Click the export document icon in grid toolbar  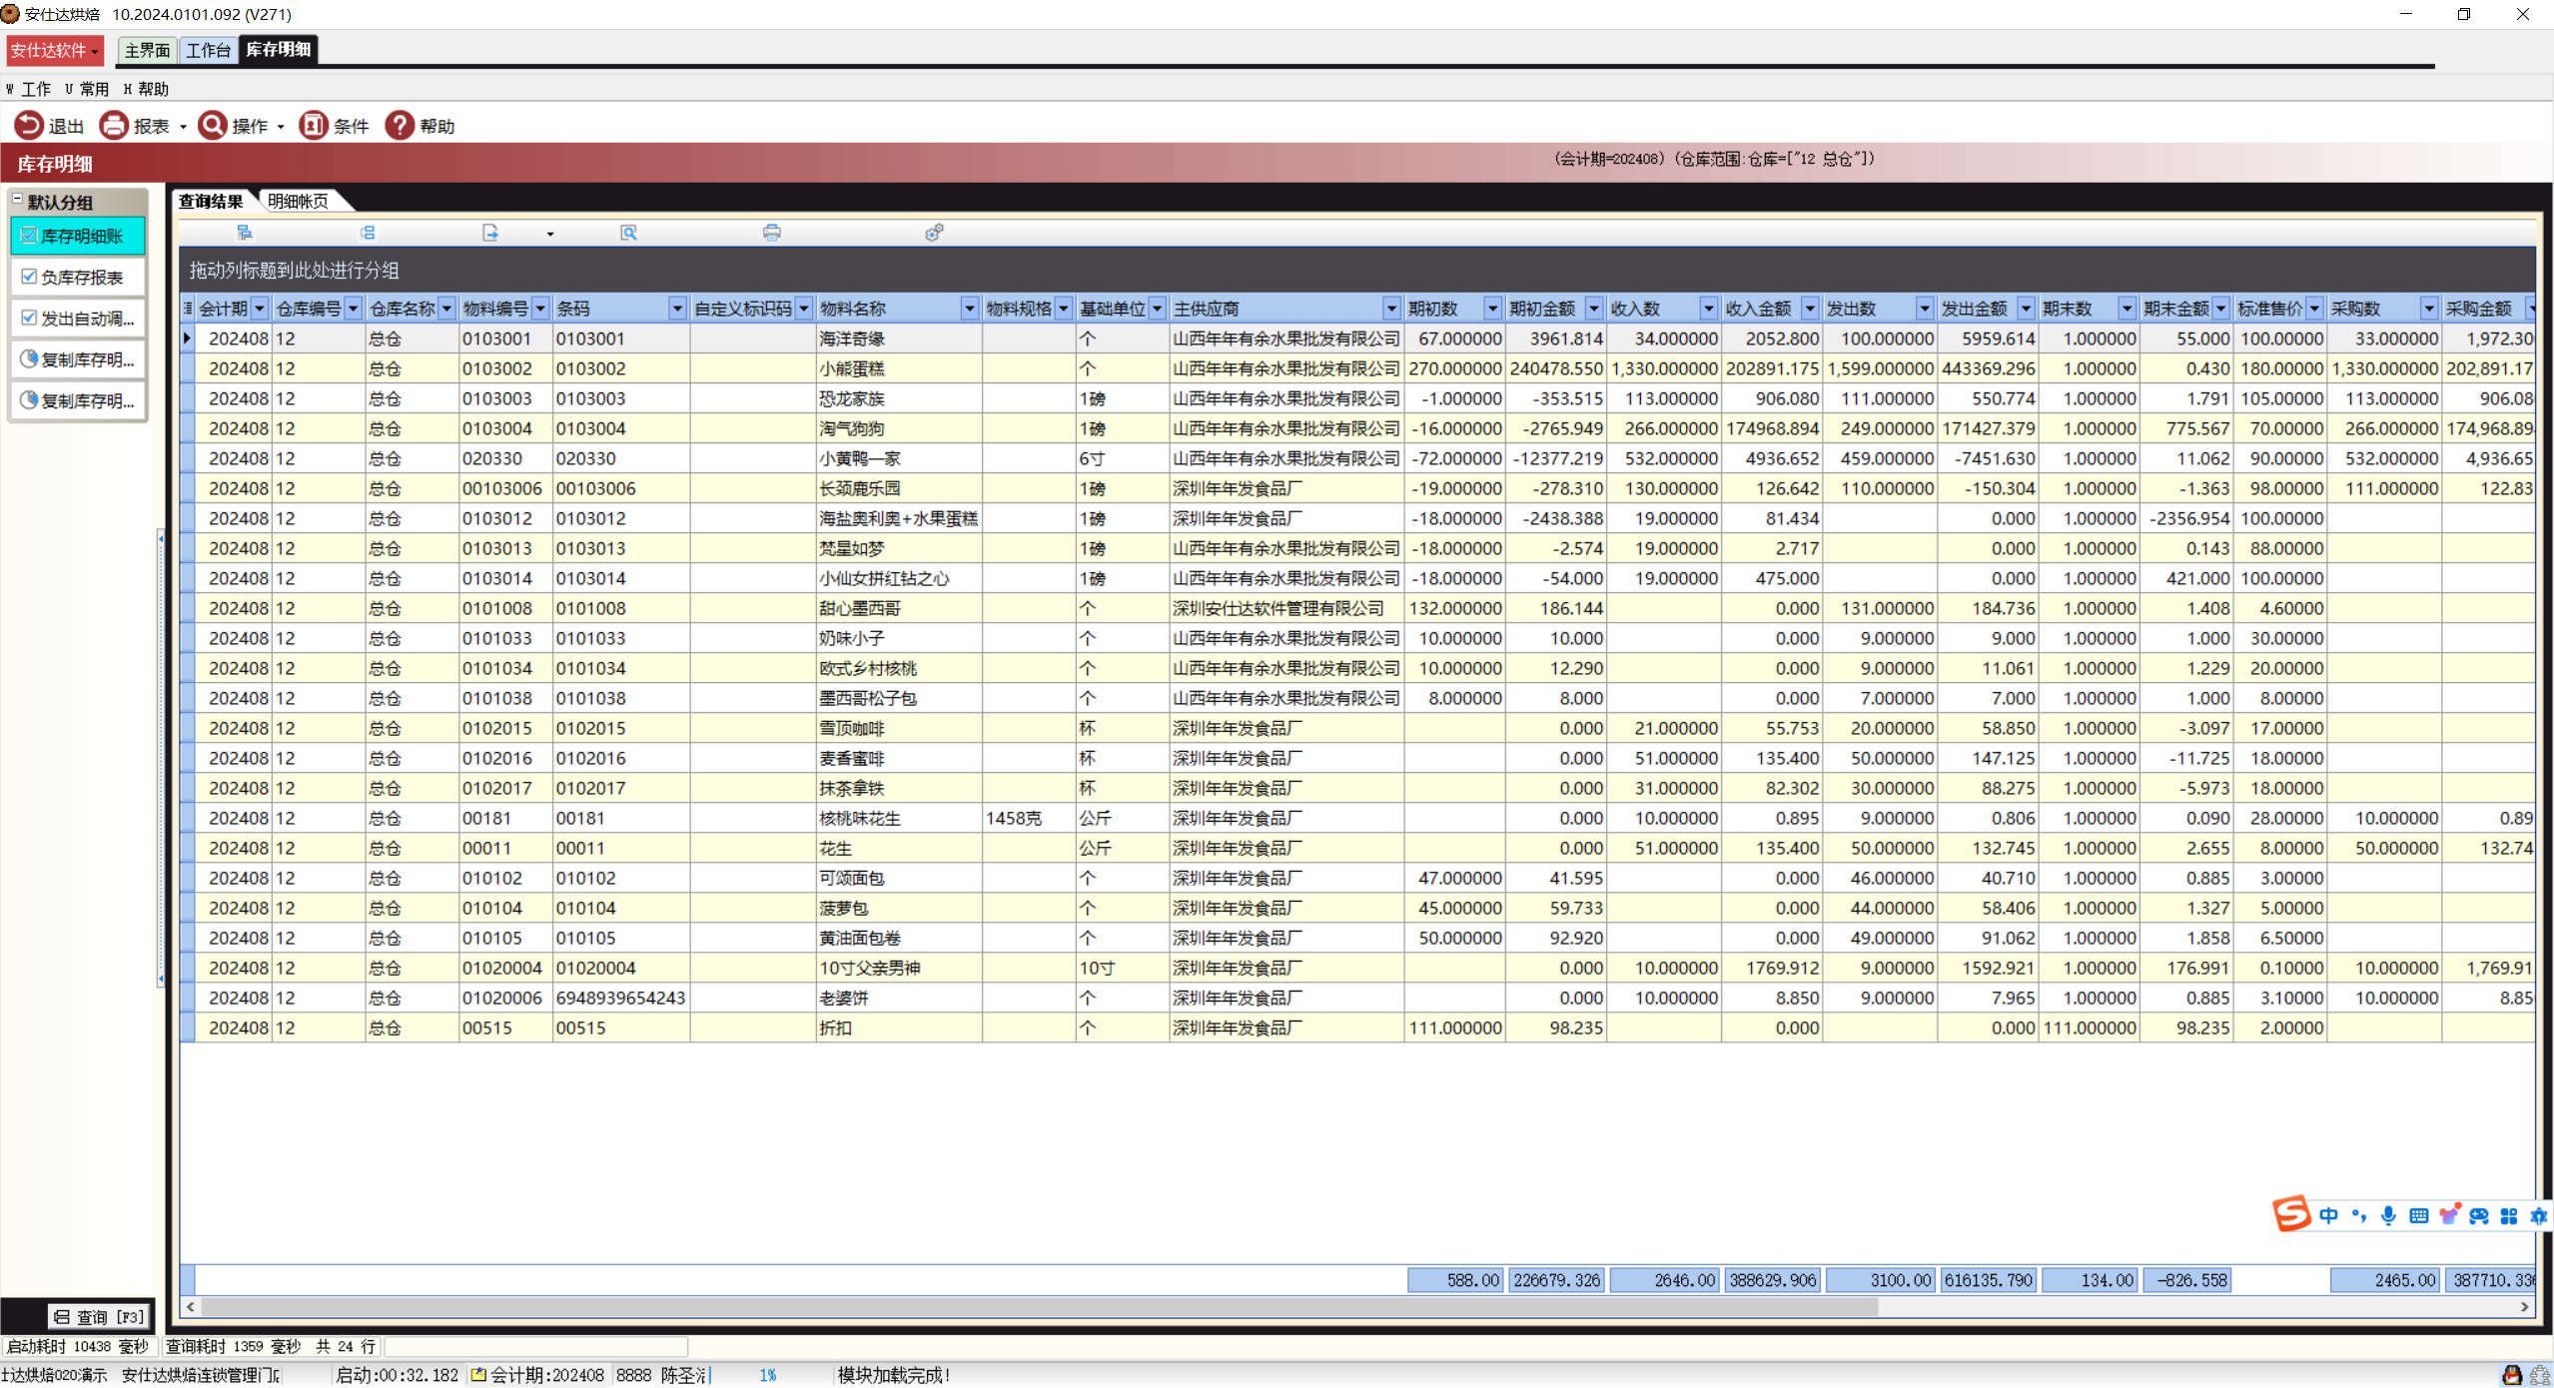tap(489, 233)
